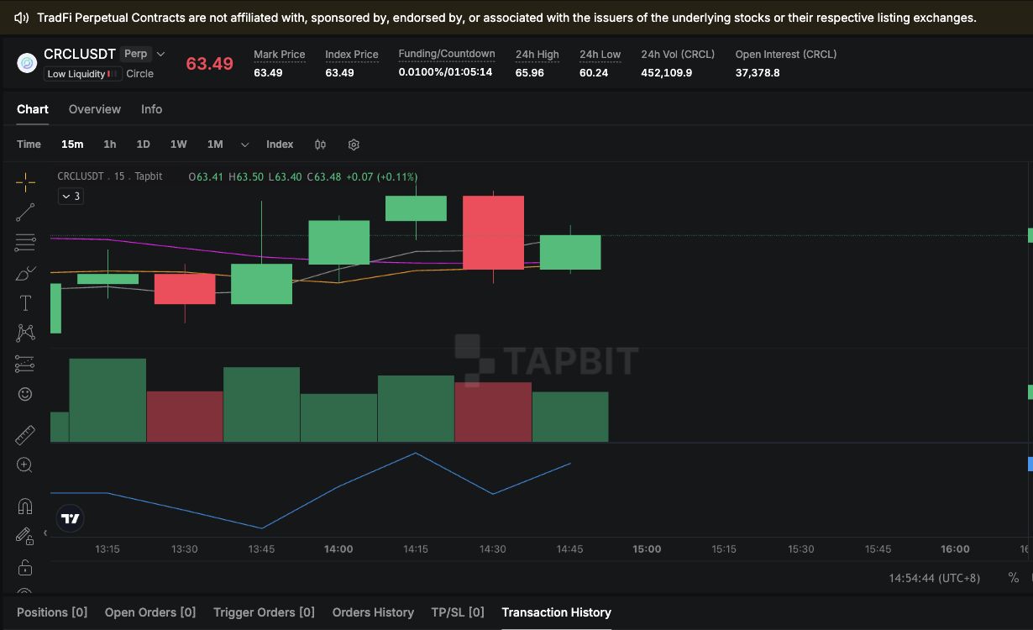The height and width of the screenshot is (630, 1033).
Task: Open chart settings gear icon
Action: click(354, 144)
